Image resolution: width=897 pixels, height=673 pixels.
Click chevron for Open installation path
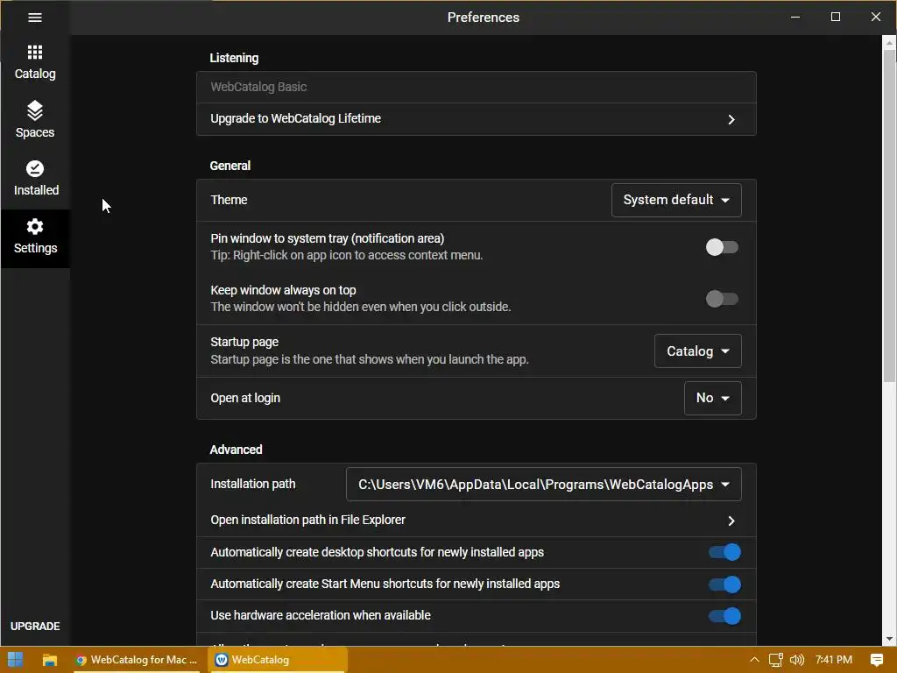coord(731,521)
